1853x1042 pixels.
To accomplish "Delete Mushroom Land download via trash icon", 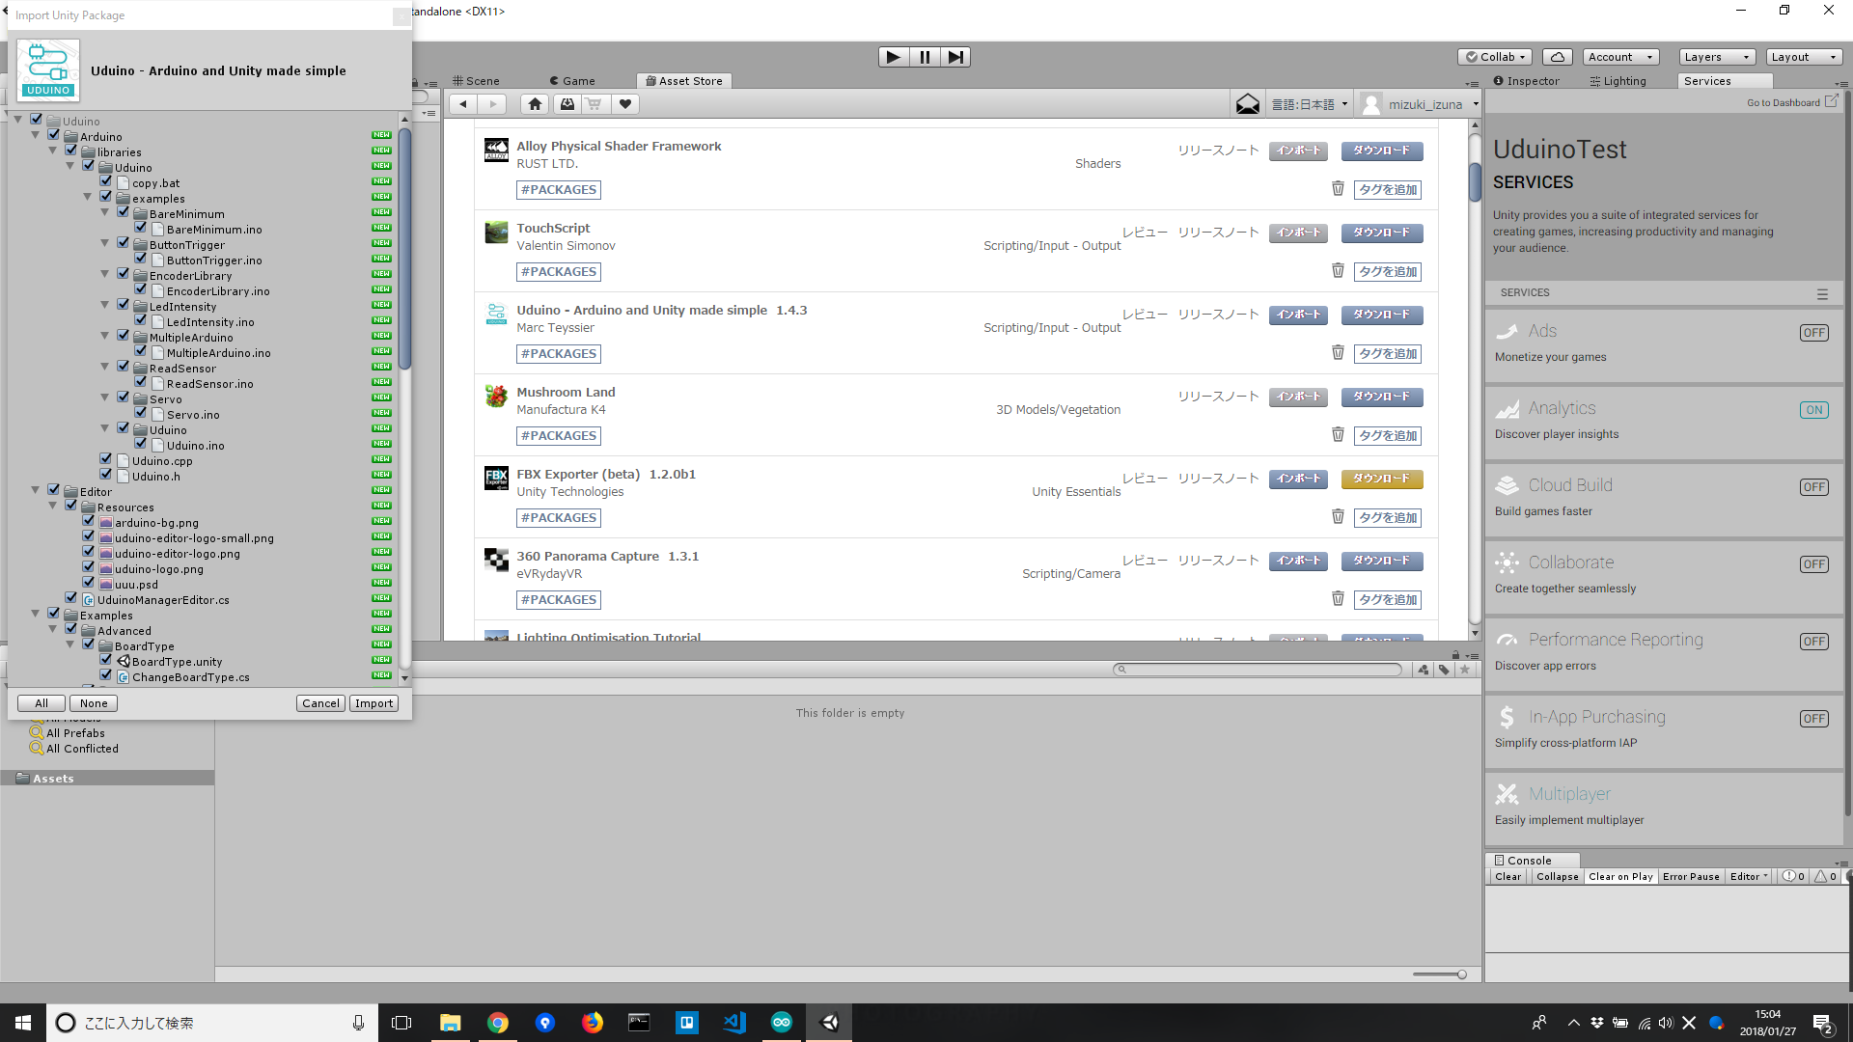I will pos(1338,434).
